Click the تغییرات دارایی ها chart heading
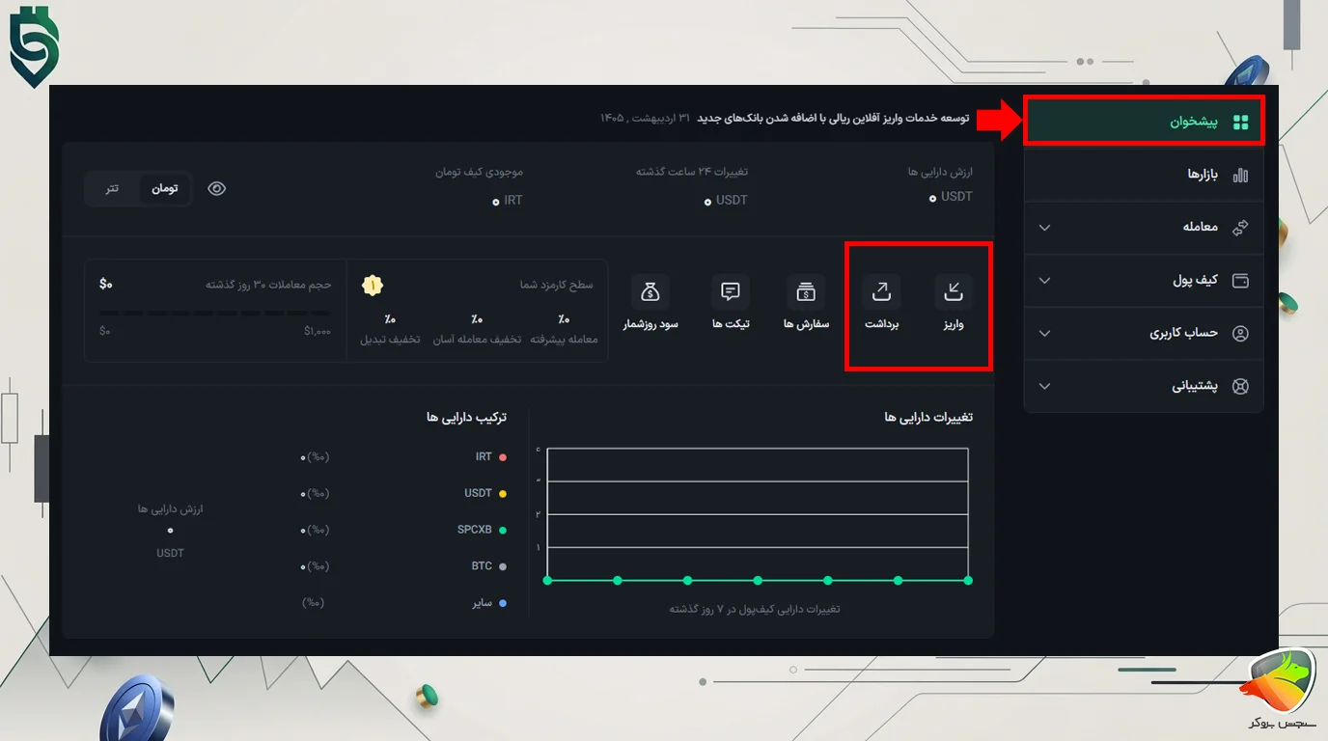Image resolution: width=1328 pixels, height=741 pixels. [x=928, y=418]
